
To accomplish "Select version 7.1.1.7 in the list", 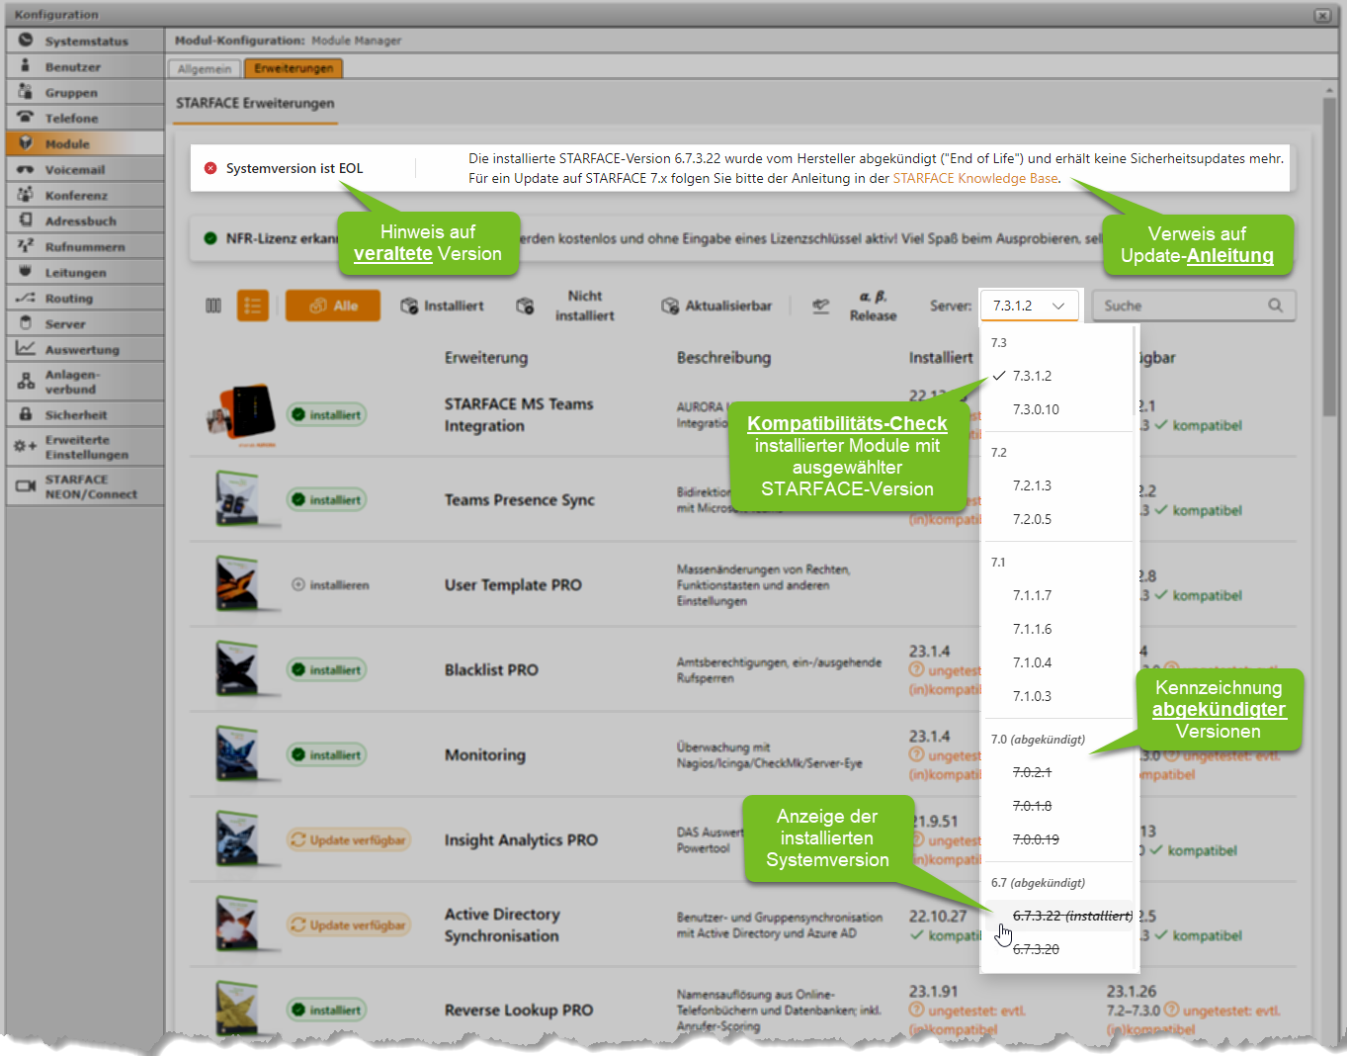I will 1058,595.
